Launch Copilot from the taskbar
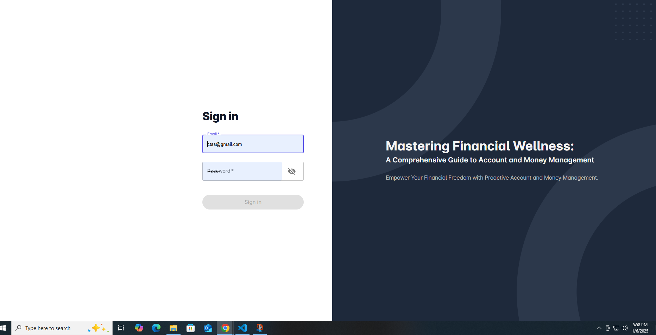The image size is (656, 335). pyautogui.click(x=139, y=328)
